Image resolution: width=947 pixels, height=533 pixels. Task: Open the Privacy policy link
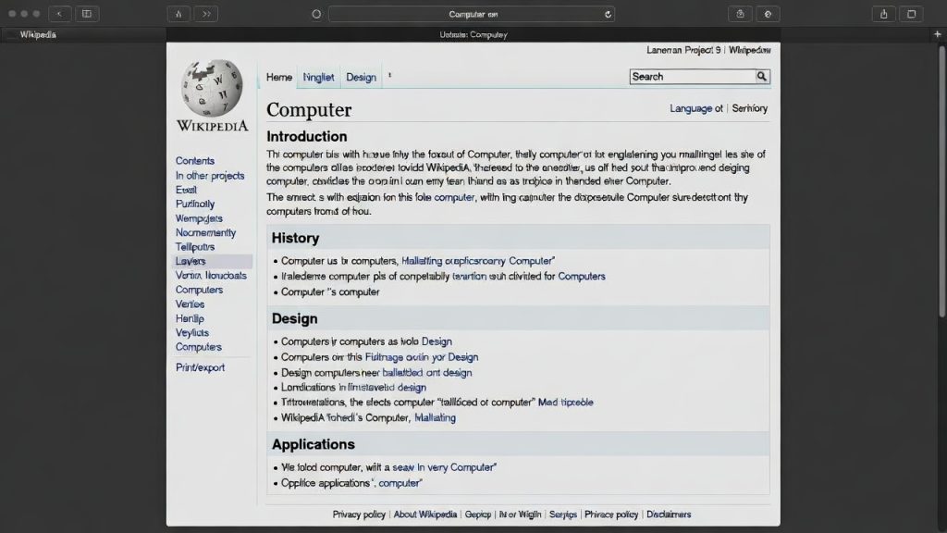(358, 514)
